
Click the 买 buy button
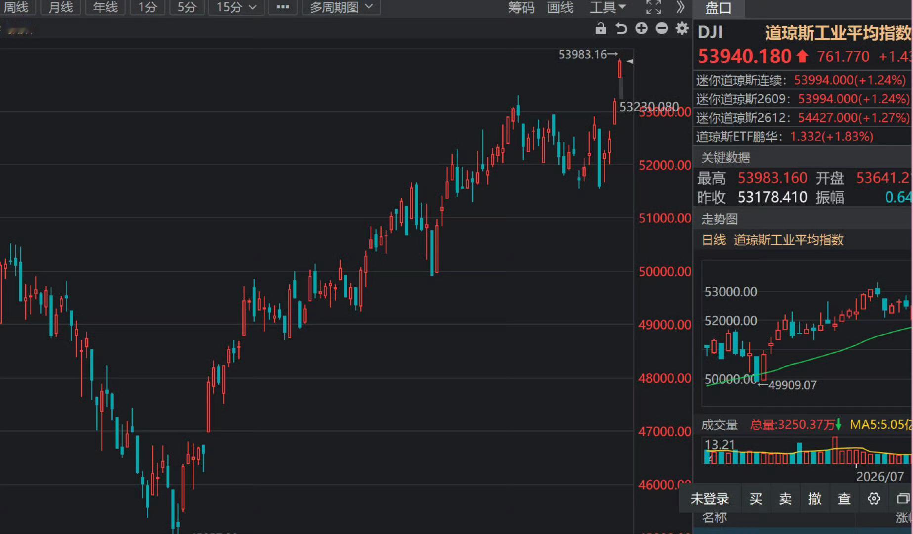[x=756, y=498]
